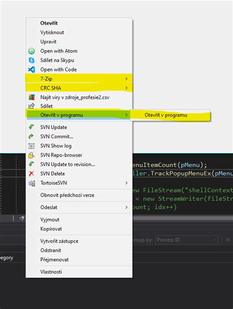Click the Atom icon beside Open with Atom
This screenshot has height=309, width=233.
click(x=31, y=51)
